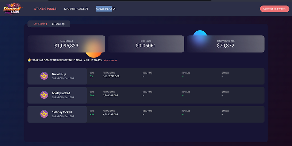292x146 pixels.
Task: Click the DOR token icon for No lock-up
Action: (x=44, y=76)
